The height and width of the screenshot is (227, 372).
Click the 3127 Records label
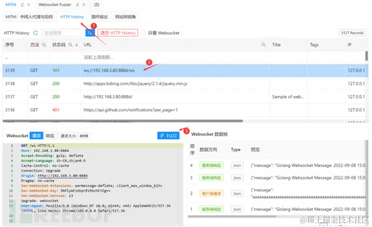[x=352, y=33]
